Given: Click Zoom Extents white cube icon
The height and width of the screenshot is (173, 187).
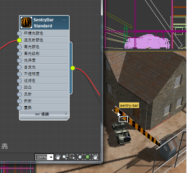Looking at the screenshot, I should [x=80, y=157].
